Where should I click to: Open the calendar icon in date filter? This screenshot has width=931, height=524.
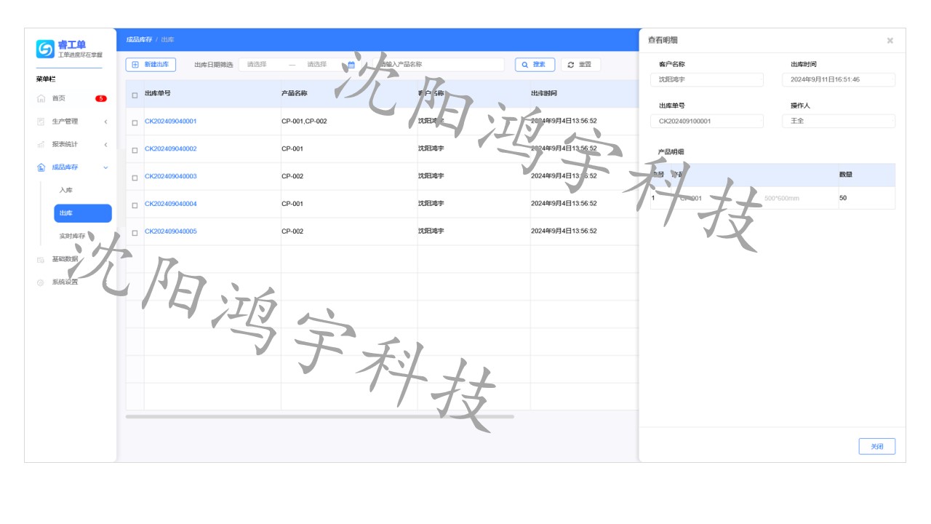(x=351, y=65)
